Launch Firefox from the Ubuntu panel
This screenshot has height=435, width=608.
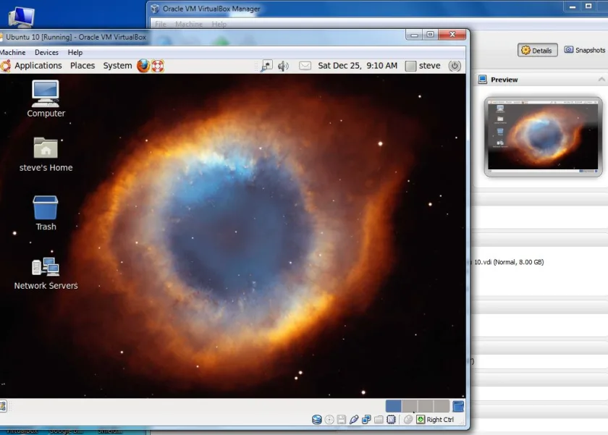143,66
